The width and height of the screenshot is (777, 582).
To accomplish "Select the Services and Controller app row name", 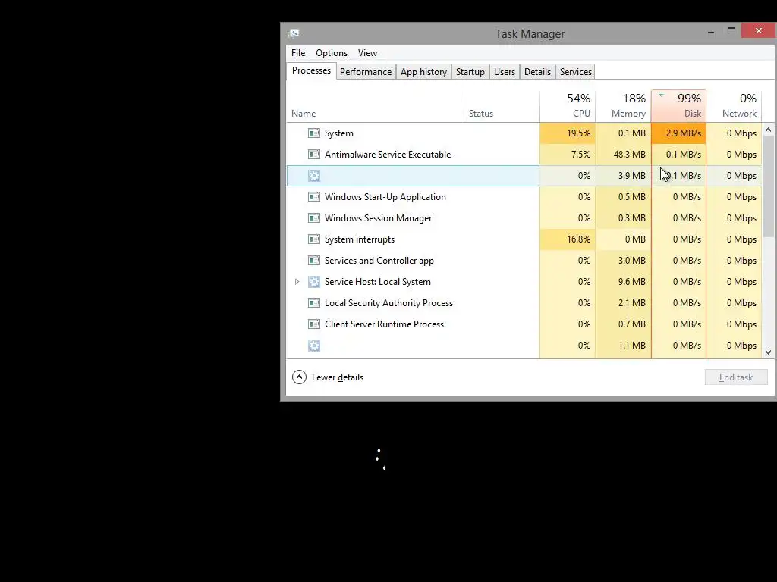I will coord(379,261).
